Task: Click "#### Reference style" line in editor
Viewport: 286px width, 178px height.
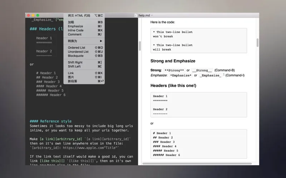Action: [51, 121]
